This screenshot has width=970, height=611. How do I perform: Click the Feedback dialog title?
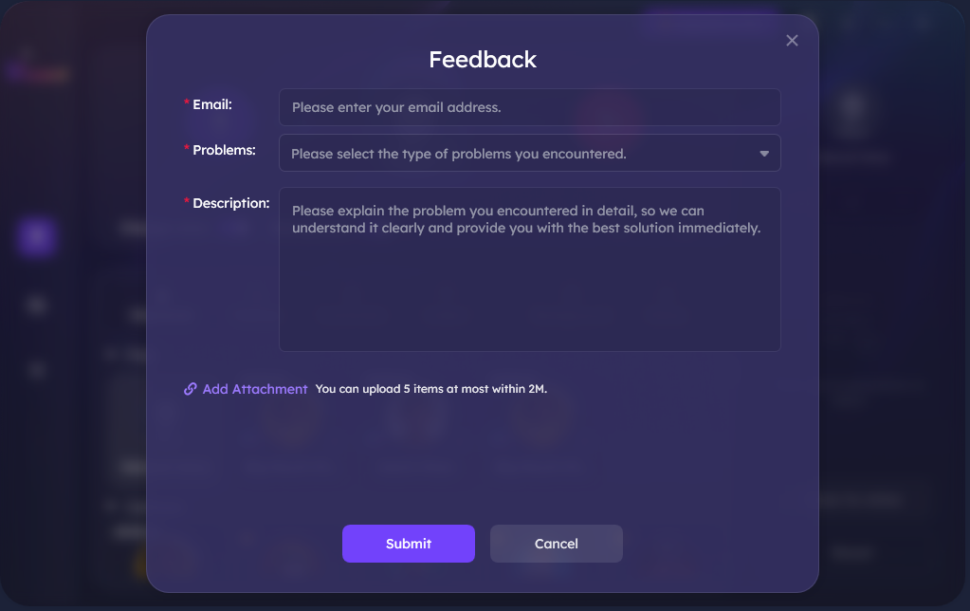point(483,60)
